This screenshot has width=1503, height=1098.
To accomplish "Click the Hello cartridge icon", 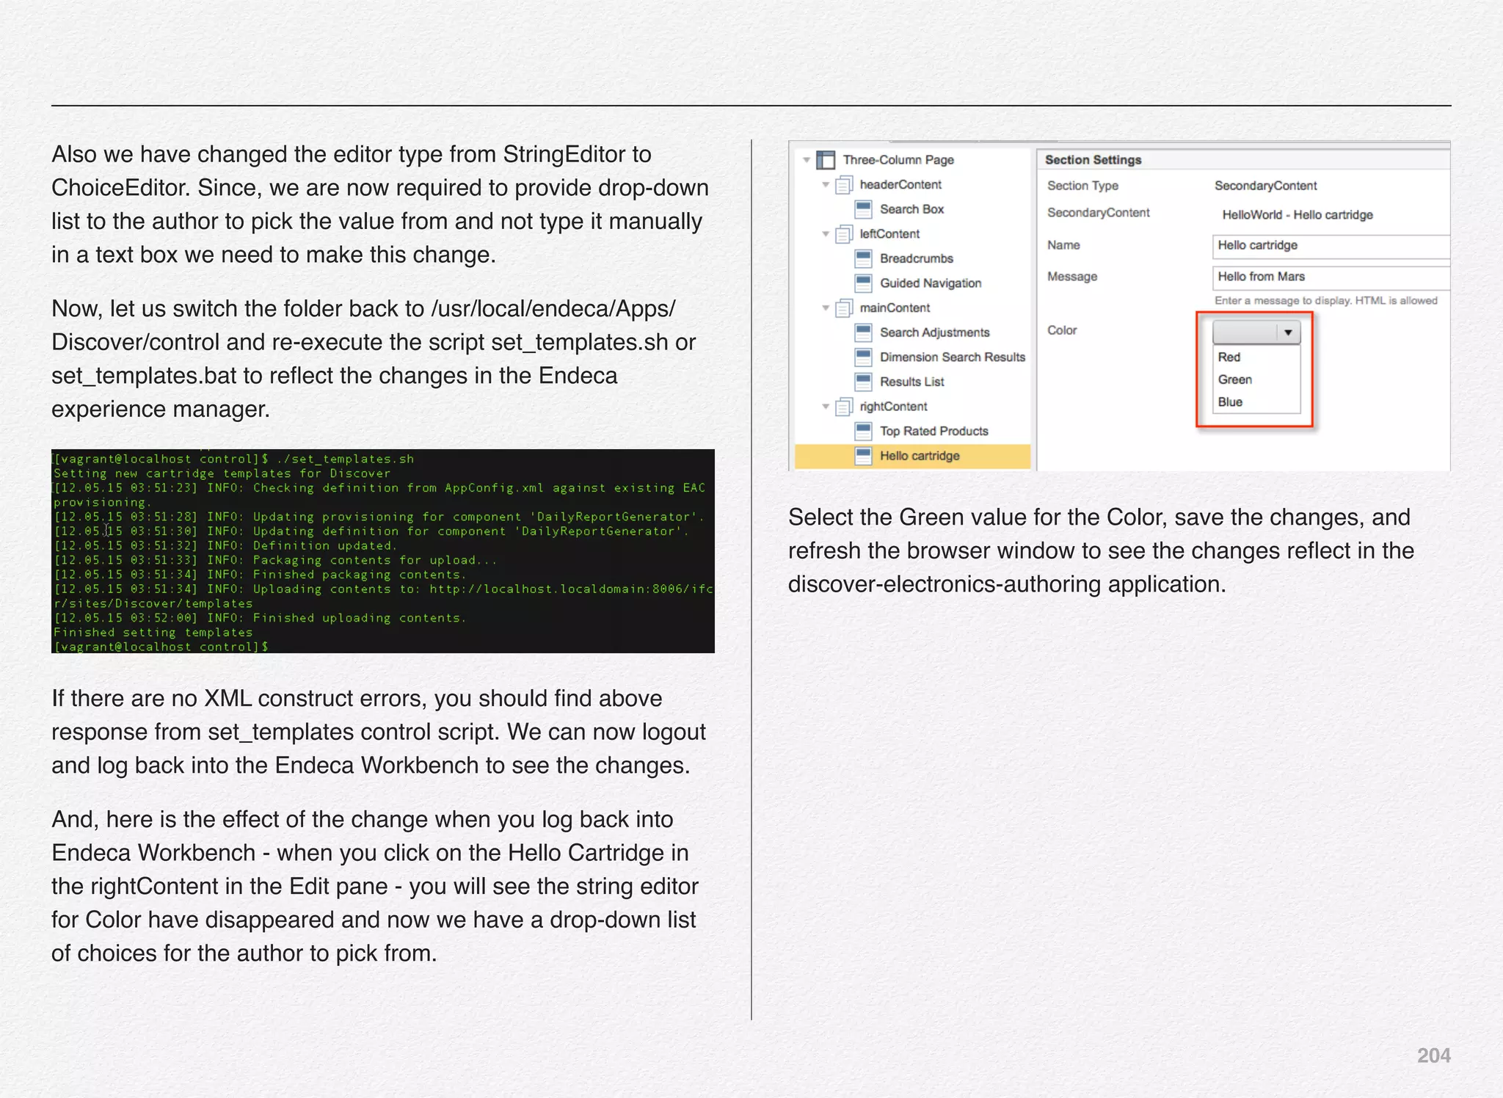I will pyautogui.click(x=864, y=456).
